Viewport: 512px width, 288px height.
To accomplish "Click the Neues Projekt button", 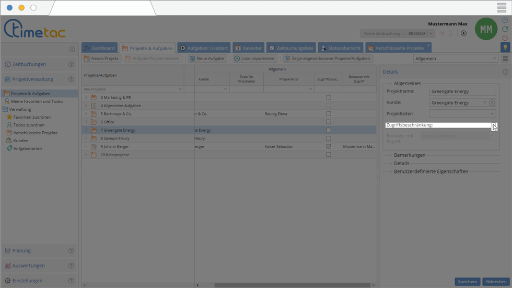I will [101, 59].
